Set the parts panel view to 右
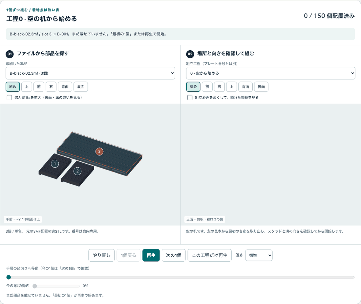Viewport: 361px width, 304px height. coord(51,87)
